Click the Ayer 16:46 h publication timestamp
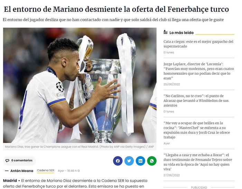 (x=69, y=171)
